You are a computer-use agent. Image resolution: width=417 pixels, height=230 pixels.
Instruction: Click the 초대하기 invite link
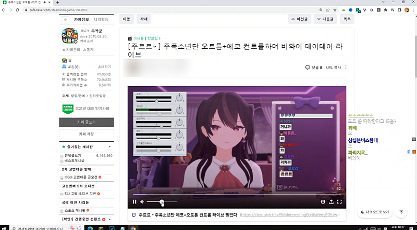click(104, 67)
